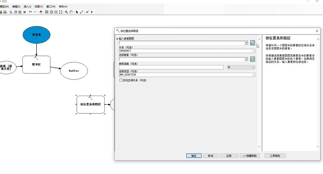Click parameter pane scroll-down arrow
Screen dimensions: 323x174
(x=259, y=147)
